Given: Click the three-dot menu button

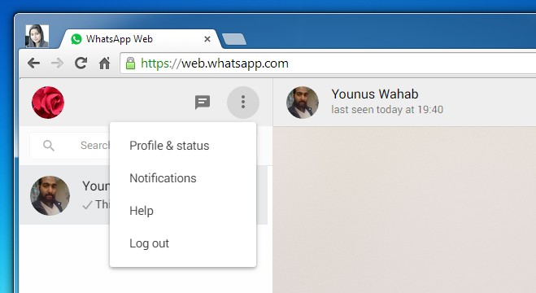Looking at the screenshot, I should pos(243,103).
